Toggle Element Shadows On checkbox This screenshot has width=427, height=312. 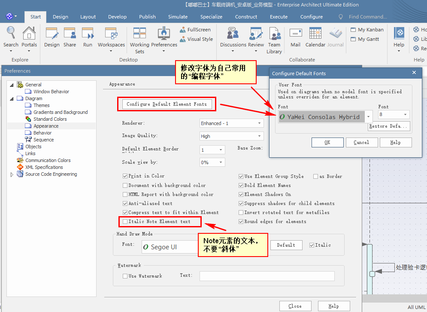click(x=241, y=194)
